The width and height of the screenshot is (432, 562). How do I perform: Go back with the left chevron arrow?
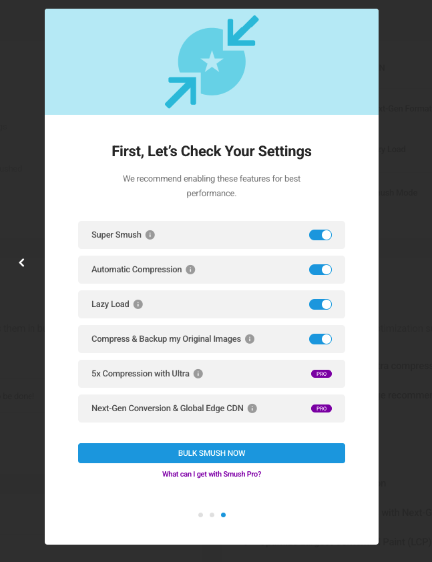point(22,263)
